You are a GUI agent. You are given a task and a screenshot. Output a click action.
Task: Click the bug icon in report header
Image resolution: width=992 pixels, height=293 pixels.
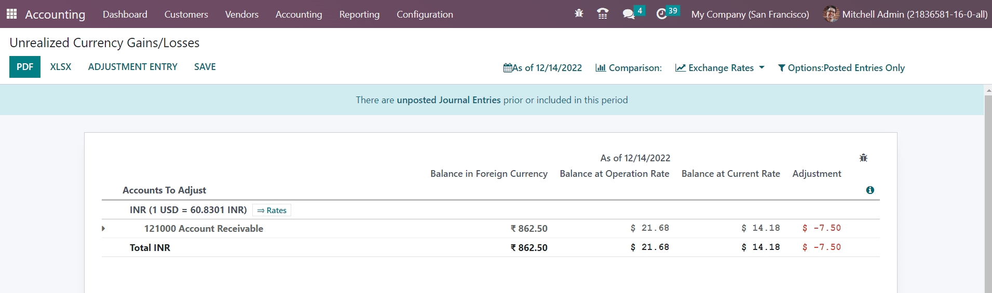(x=863, y=158)
